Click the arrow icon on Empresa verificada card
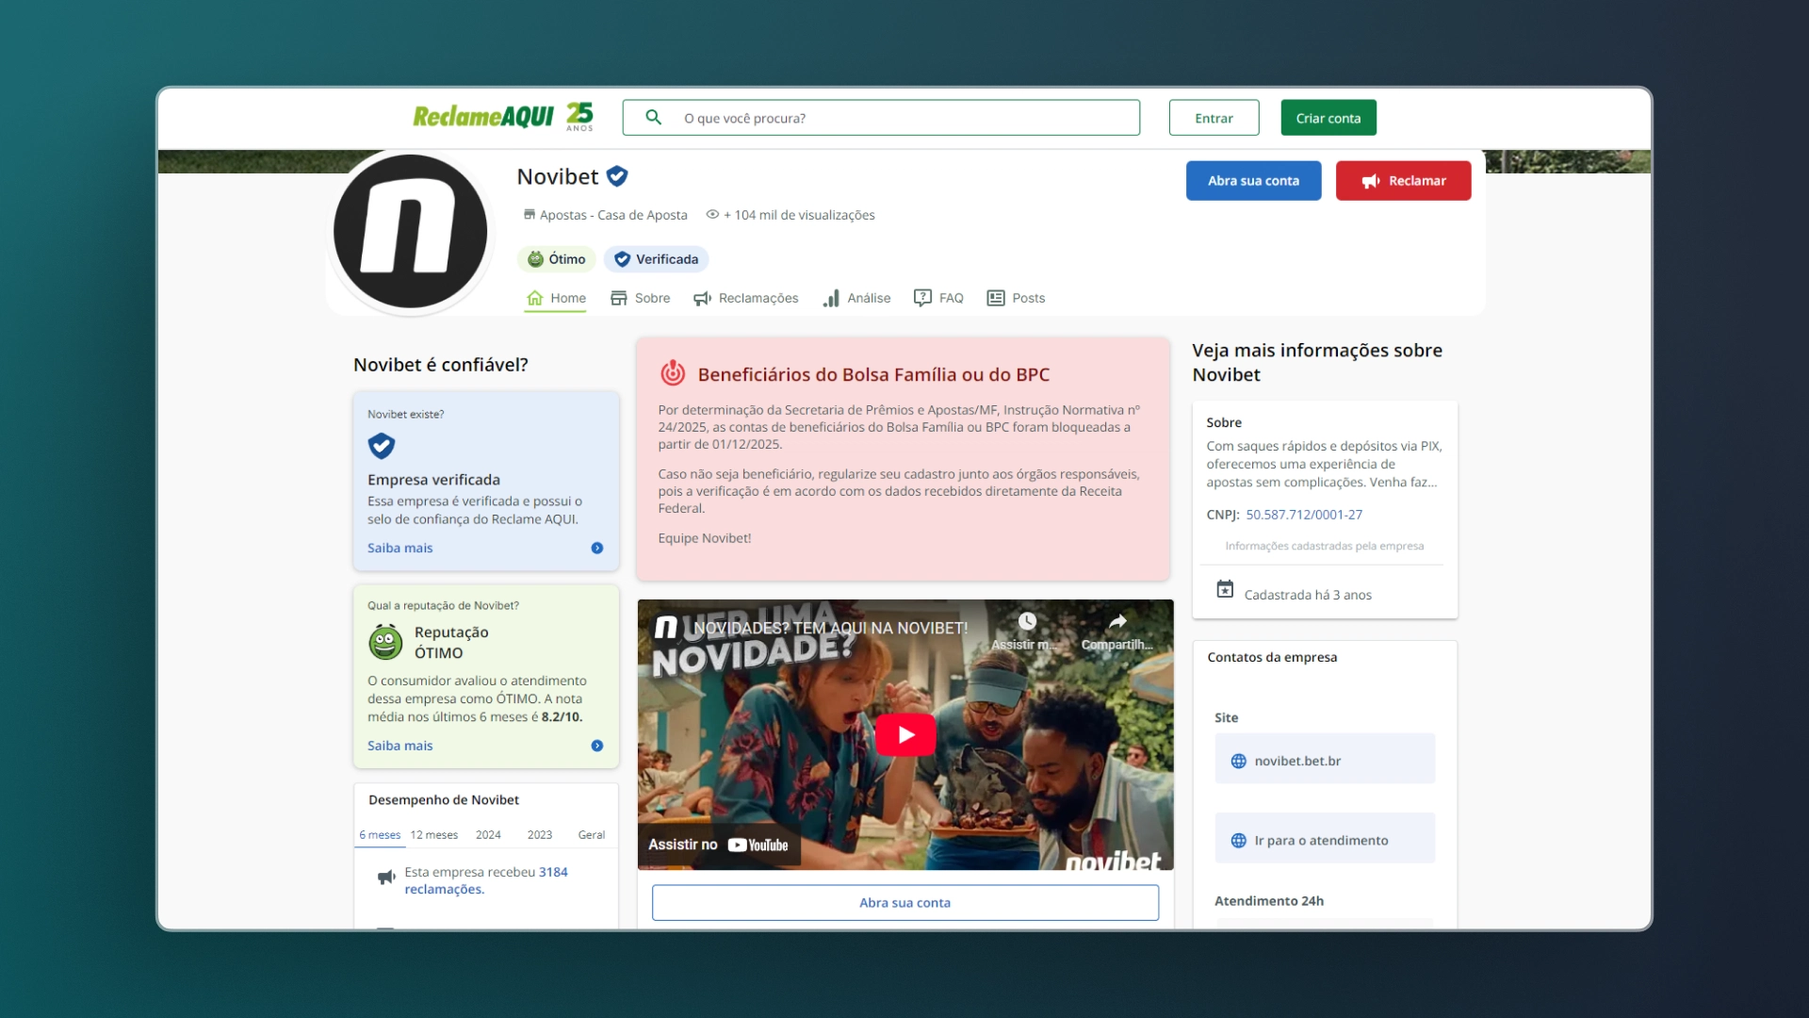Viewport: 1809px width, 1018px height. 597,548
